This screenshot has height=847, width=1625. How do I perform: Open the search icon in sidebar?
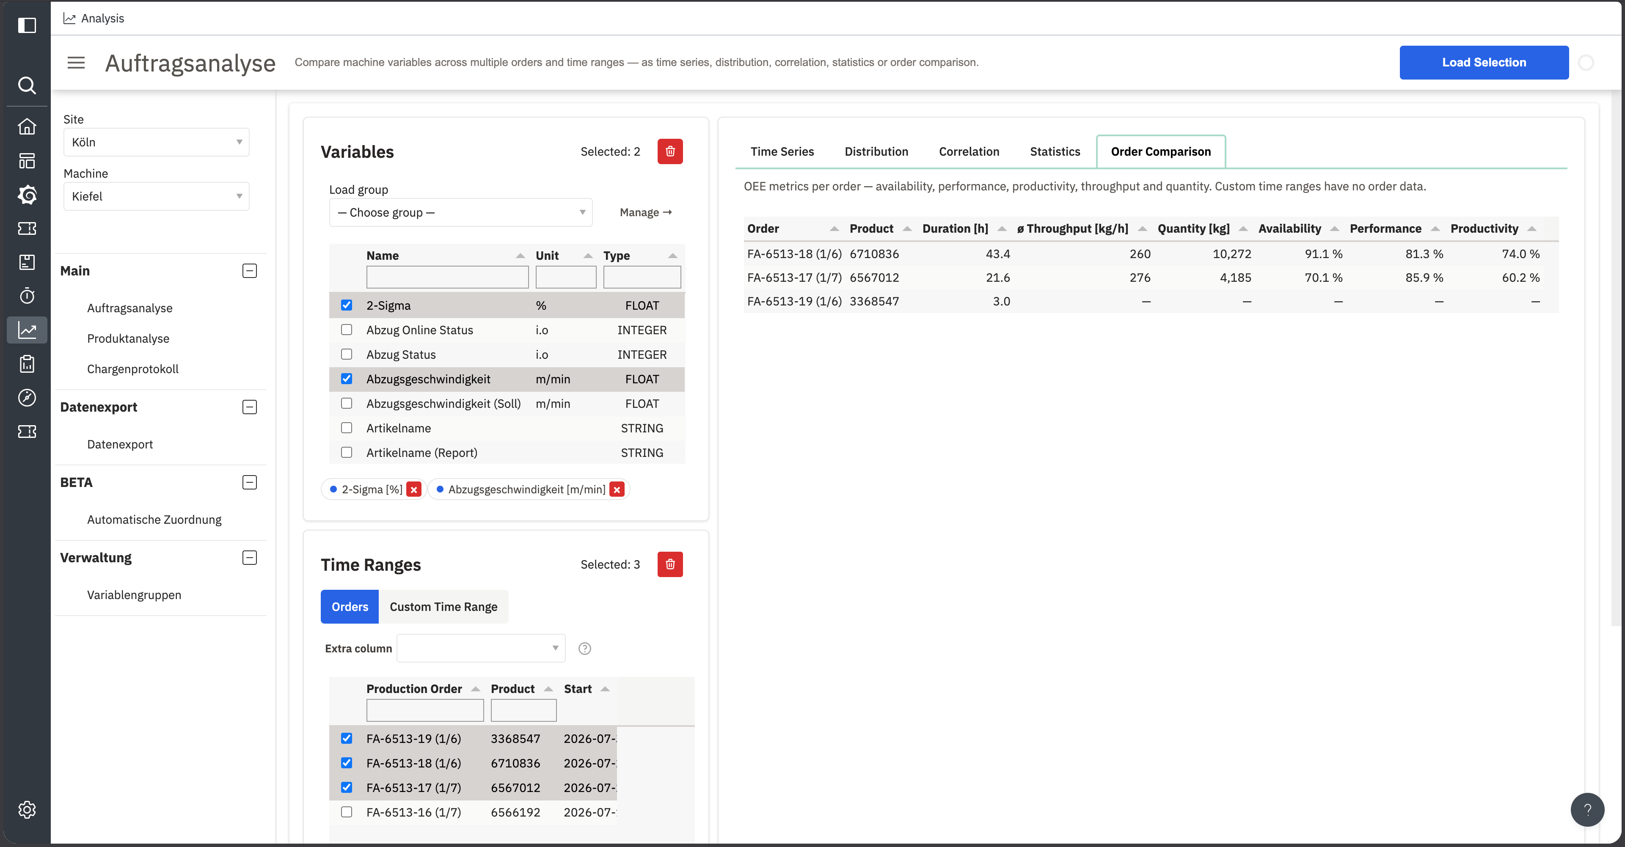click(27, 85)
